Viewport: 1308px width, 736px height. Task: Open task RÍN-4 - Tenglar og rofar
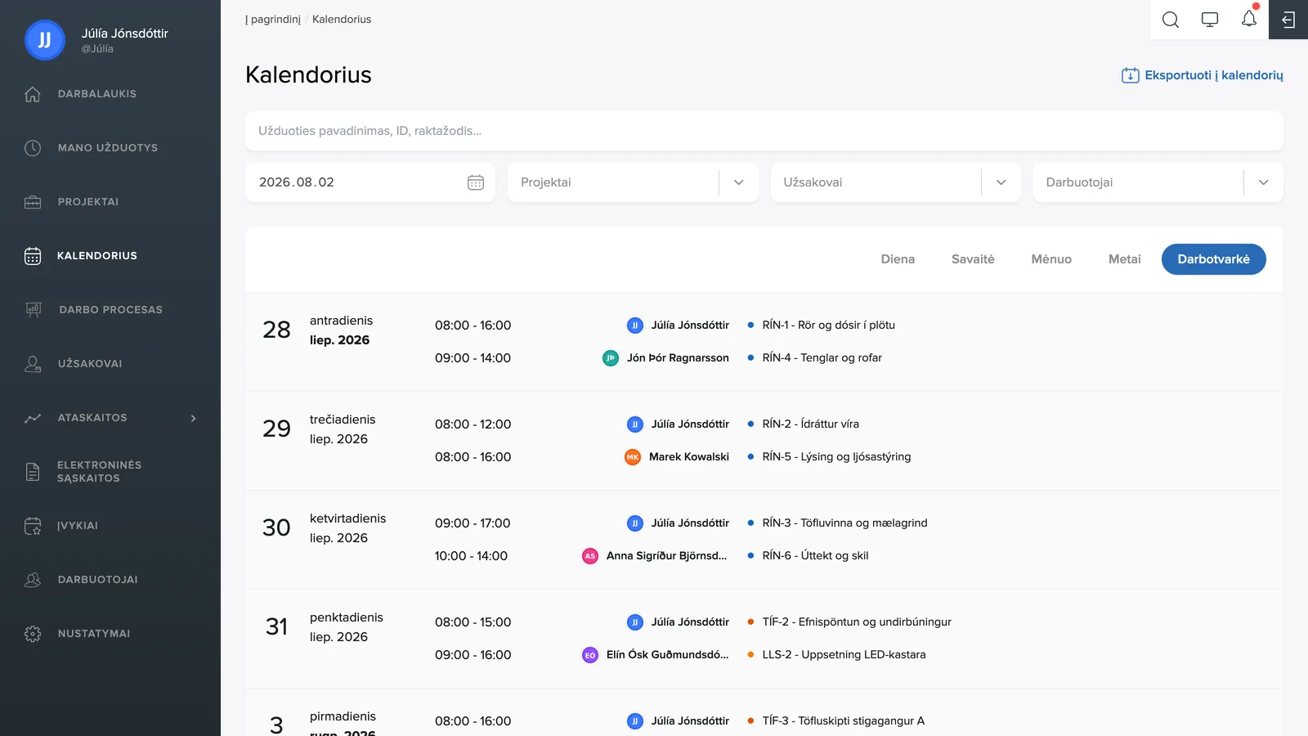coord(822,358)
